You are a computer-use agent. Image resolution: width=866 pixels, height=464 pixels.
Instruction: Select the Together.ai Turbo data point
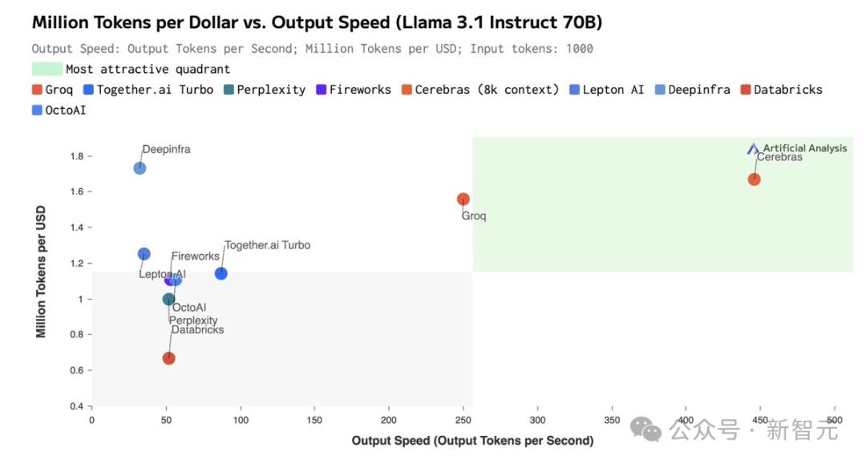coord(221,273)
